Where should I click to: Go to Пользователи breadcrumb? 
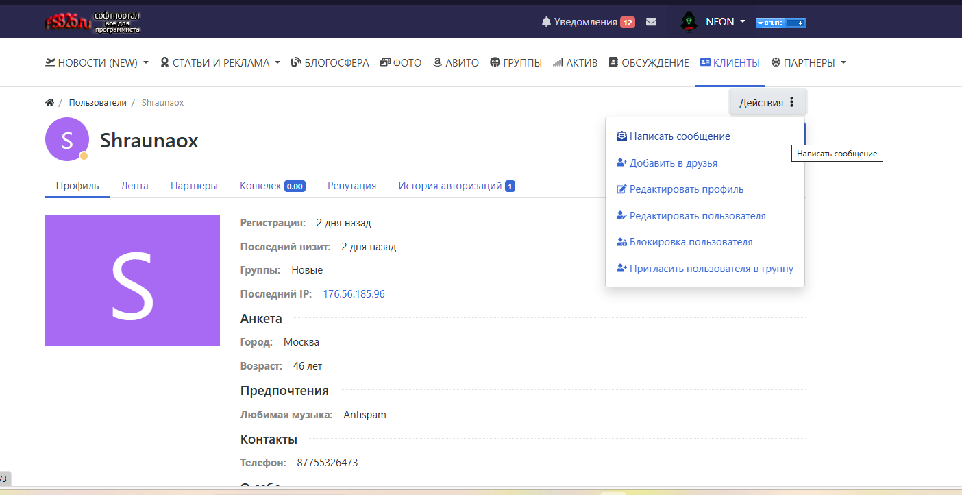point(98,103)
